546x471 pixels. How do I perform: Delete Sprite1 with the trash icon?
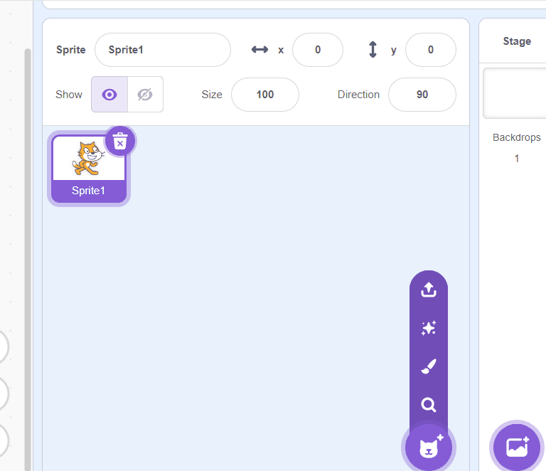tap(120, 141)
